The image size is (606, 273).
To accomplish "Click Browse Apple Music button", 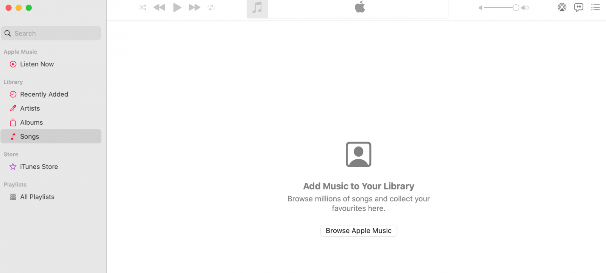I will click(x=359, y=231).
